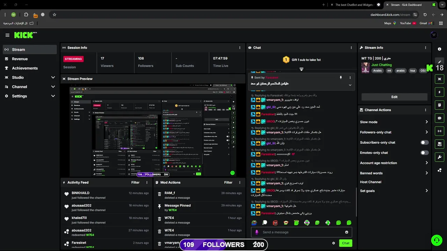Screen dimensions: 447x251
Task: Open Chat panel three-dot options
Action: 351,48
